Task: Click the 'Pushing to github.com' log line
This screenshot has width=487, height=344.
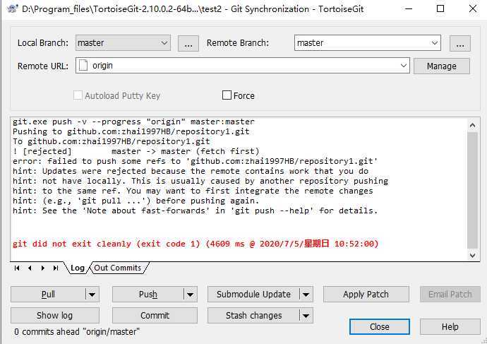Action: click(131, 131)
